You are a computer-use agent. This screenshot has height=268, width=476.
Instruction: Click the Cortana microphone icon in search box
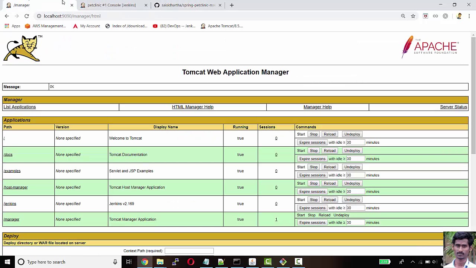pos(115,262)
